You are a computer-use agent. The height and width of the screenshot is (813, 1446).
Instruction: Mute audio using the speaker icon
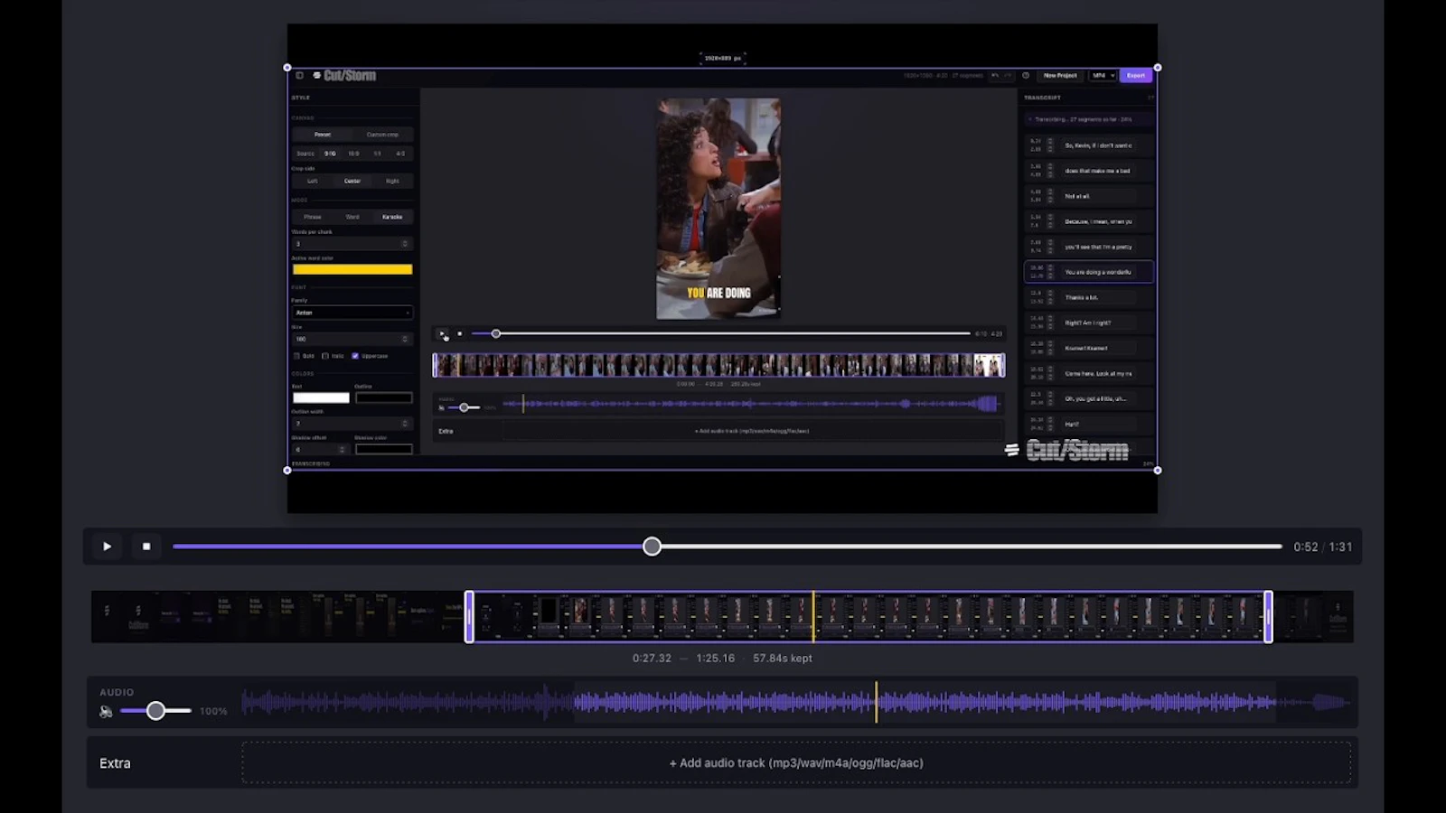point(106,711)
